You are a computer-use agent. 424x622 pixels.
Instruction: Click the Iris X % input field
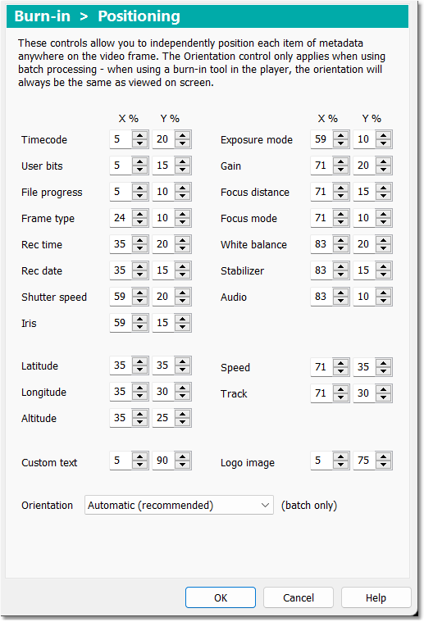(121, 323)
